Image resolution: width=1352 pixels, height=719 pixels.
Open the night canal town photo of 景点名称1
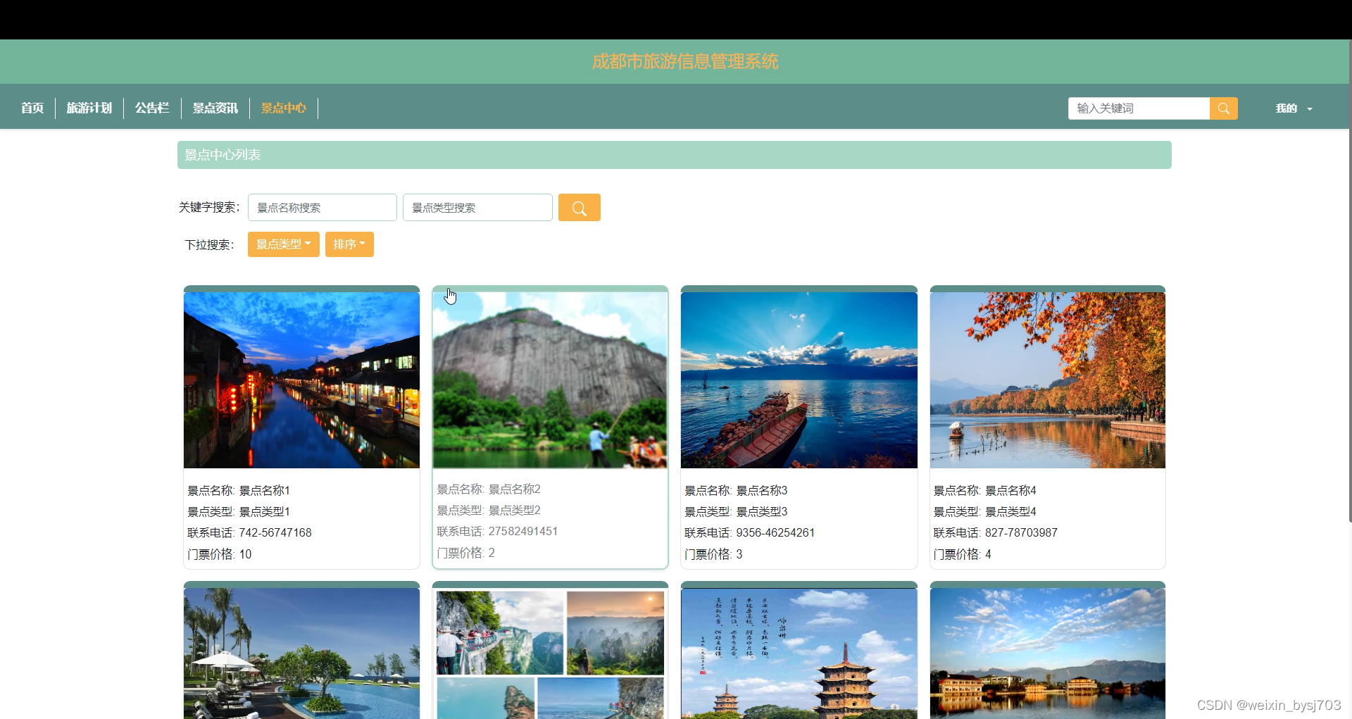301,380
